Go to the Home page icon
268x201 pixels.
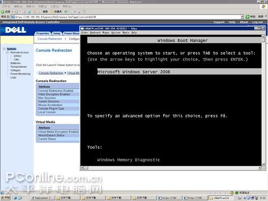pyautogui.click(x=35, y=12)
